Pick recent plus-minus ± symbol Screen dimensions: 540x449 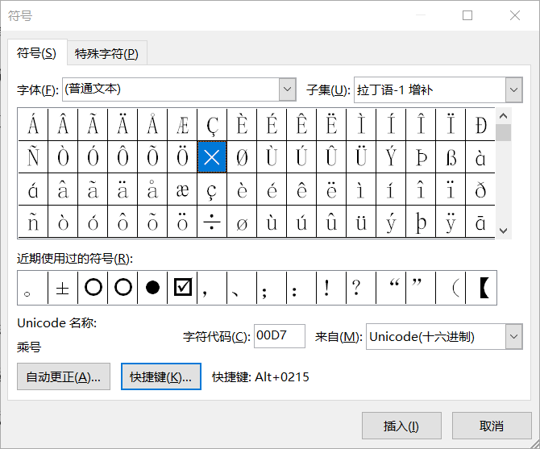(x=63, y=288)
